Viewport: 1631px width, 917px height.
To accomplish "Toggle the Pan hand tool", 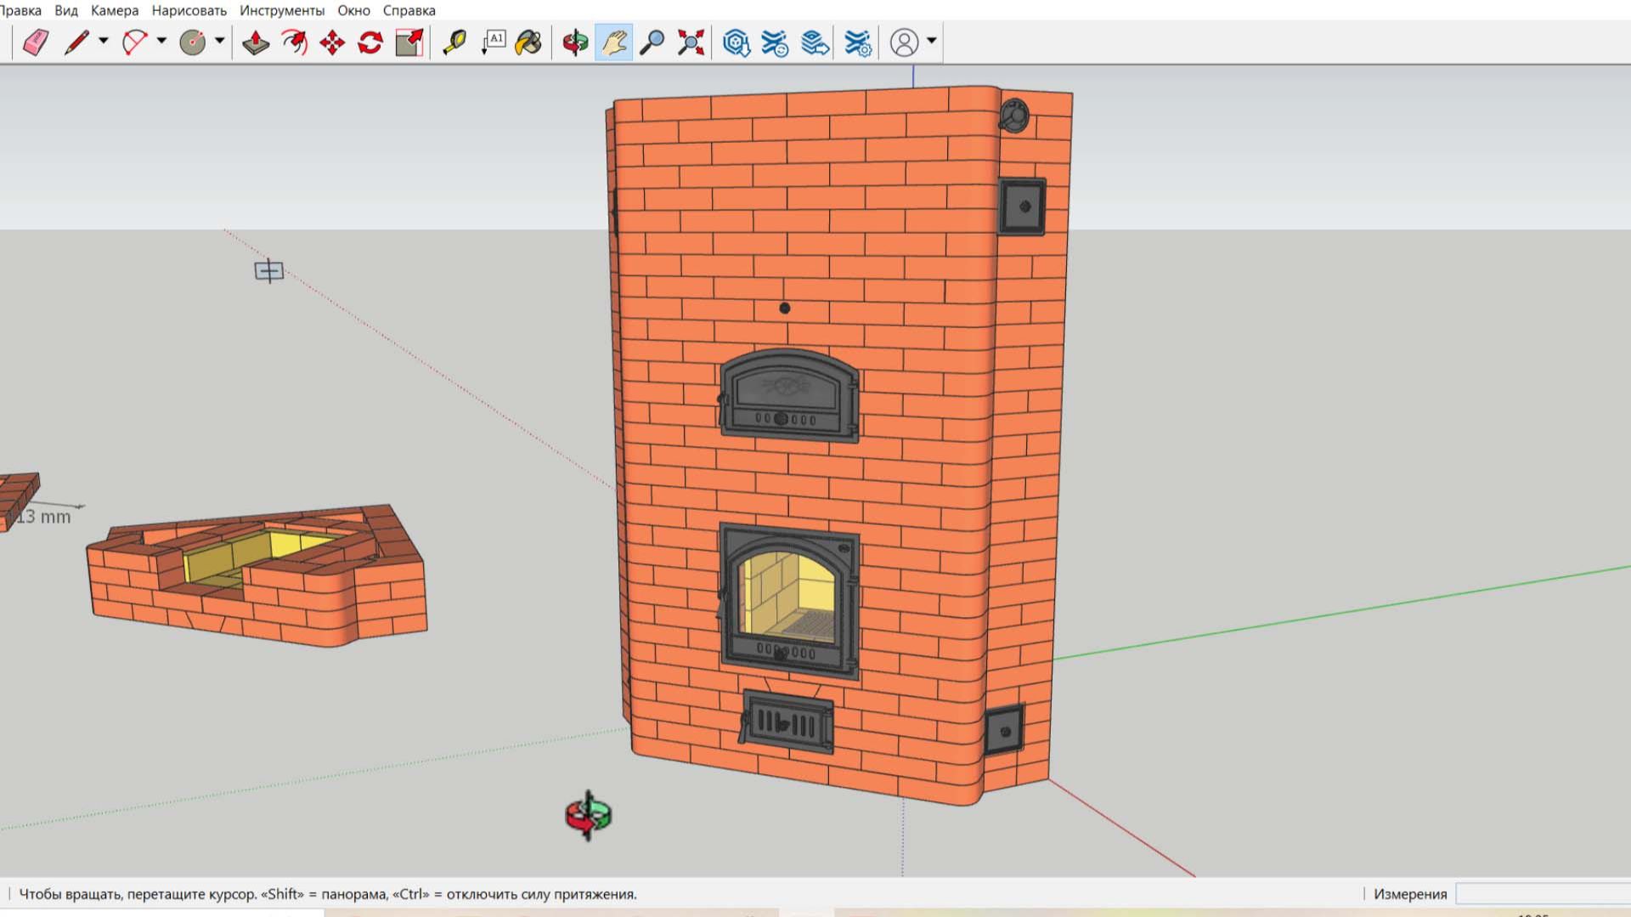I will [614, 42].
